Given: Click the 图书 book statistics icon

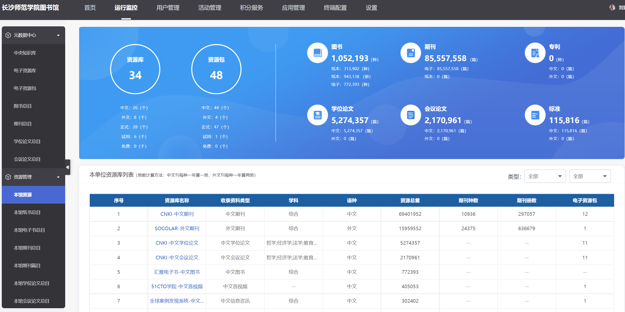Looking at the screenshot, I should [317, 53].
